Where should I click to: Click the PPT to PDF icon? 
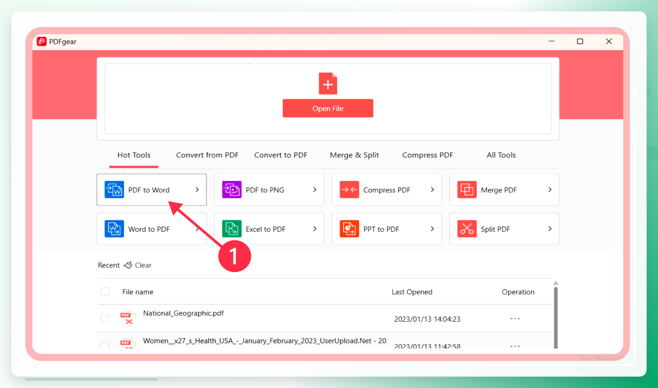click(349, 229)
